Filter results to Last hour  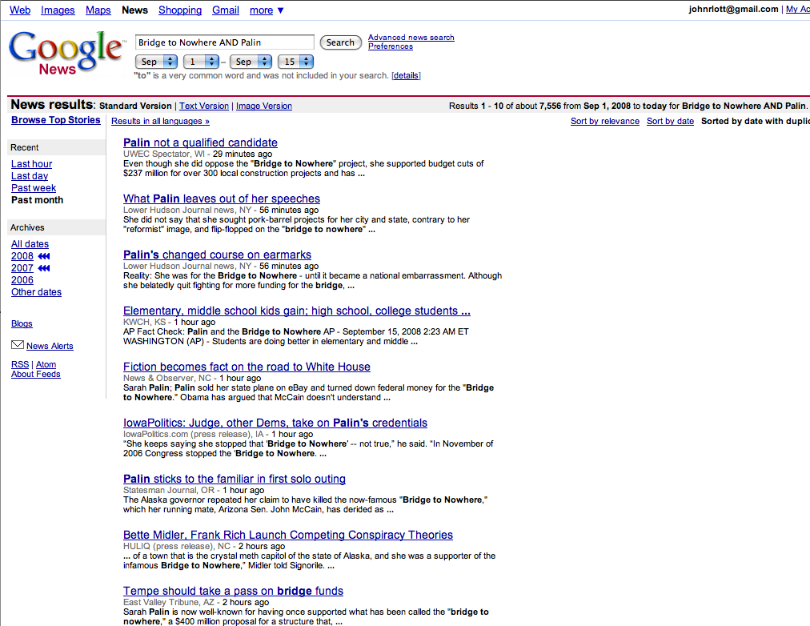pyautogui.click(x=31, y=164)
